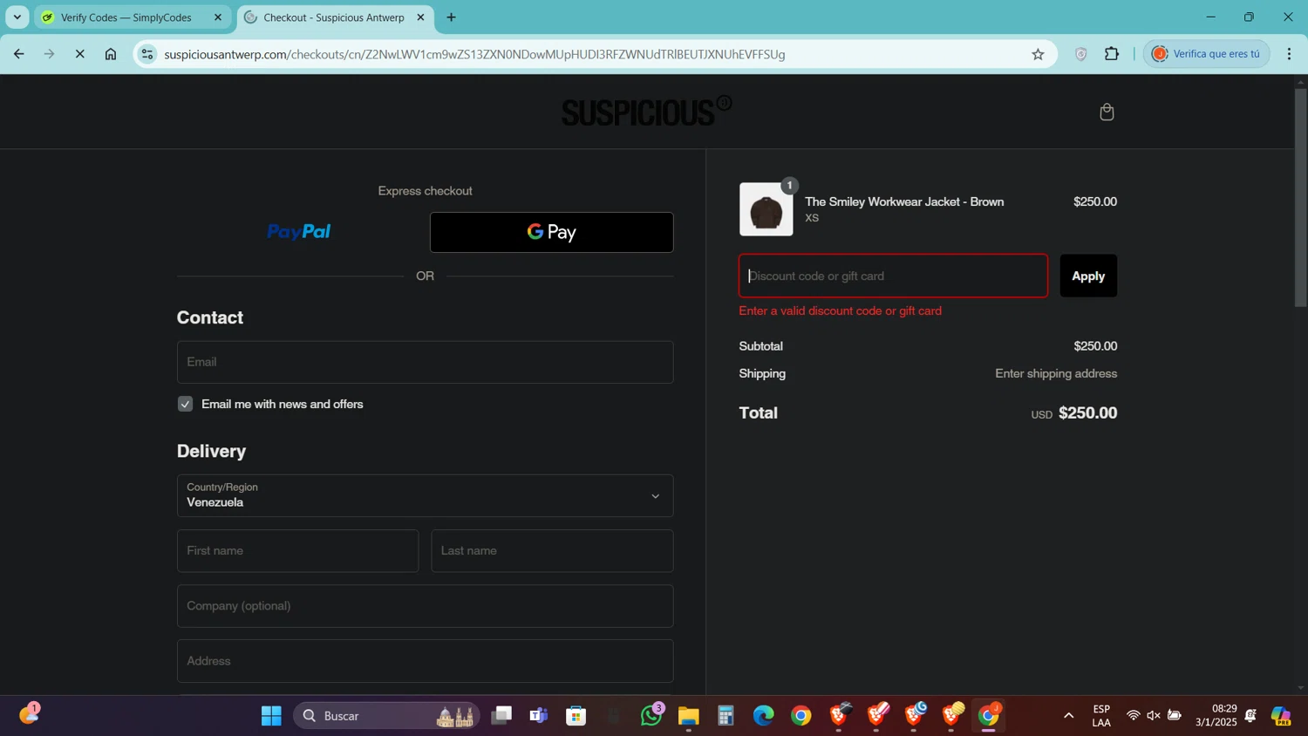Focus the Discount code or gift card field
Viewport: 1308px width, 736px height.
tap(893, 276)
